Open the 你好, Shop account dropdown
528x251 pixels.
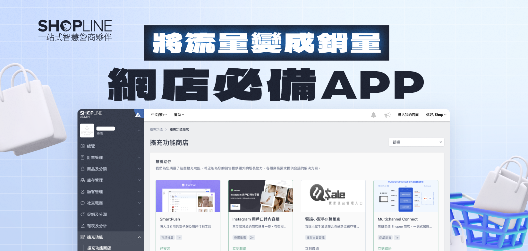tap(436, 115)
